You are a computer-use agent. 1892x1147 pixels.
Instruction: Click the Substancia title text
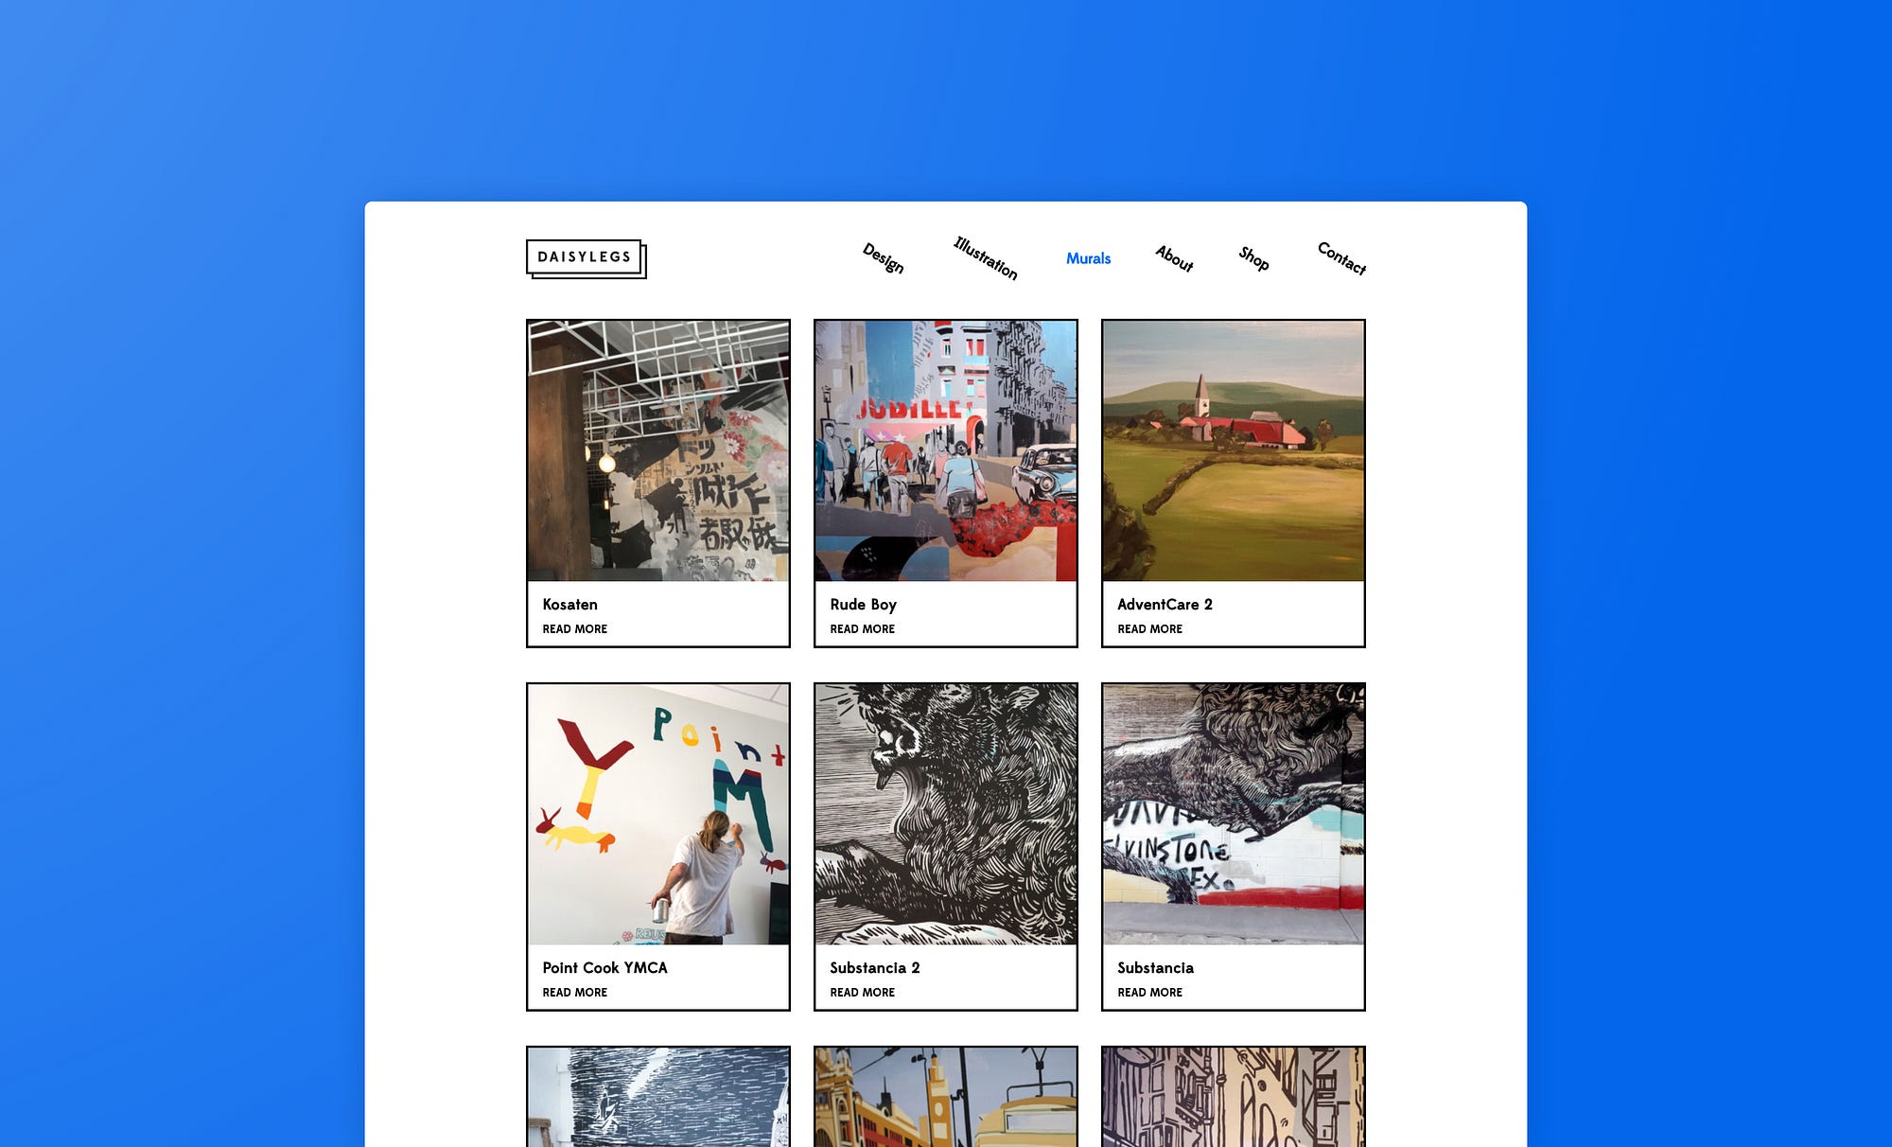click(1155, 968)
